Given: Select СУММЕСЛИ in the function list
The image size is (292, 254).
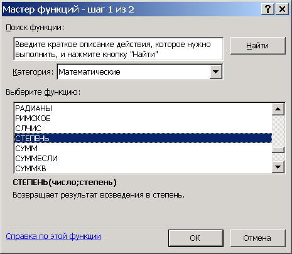Looking at the screenshot, I should [x=143, y=158].
